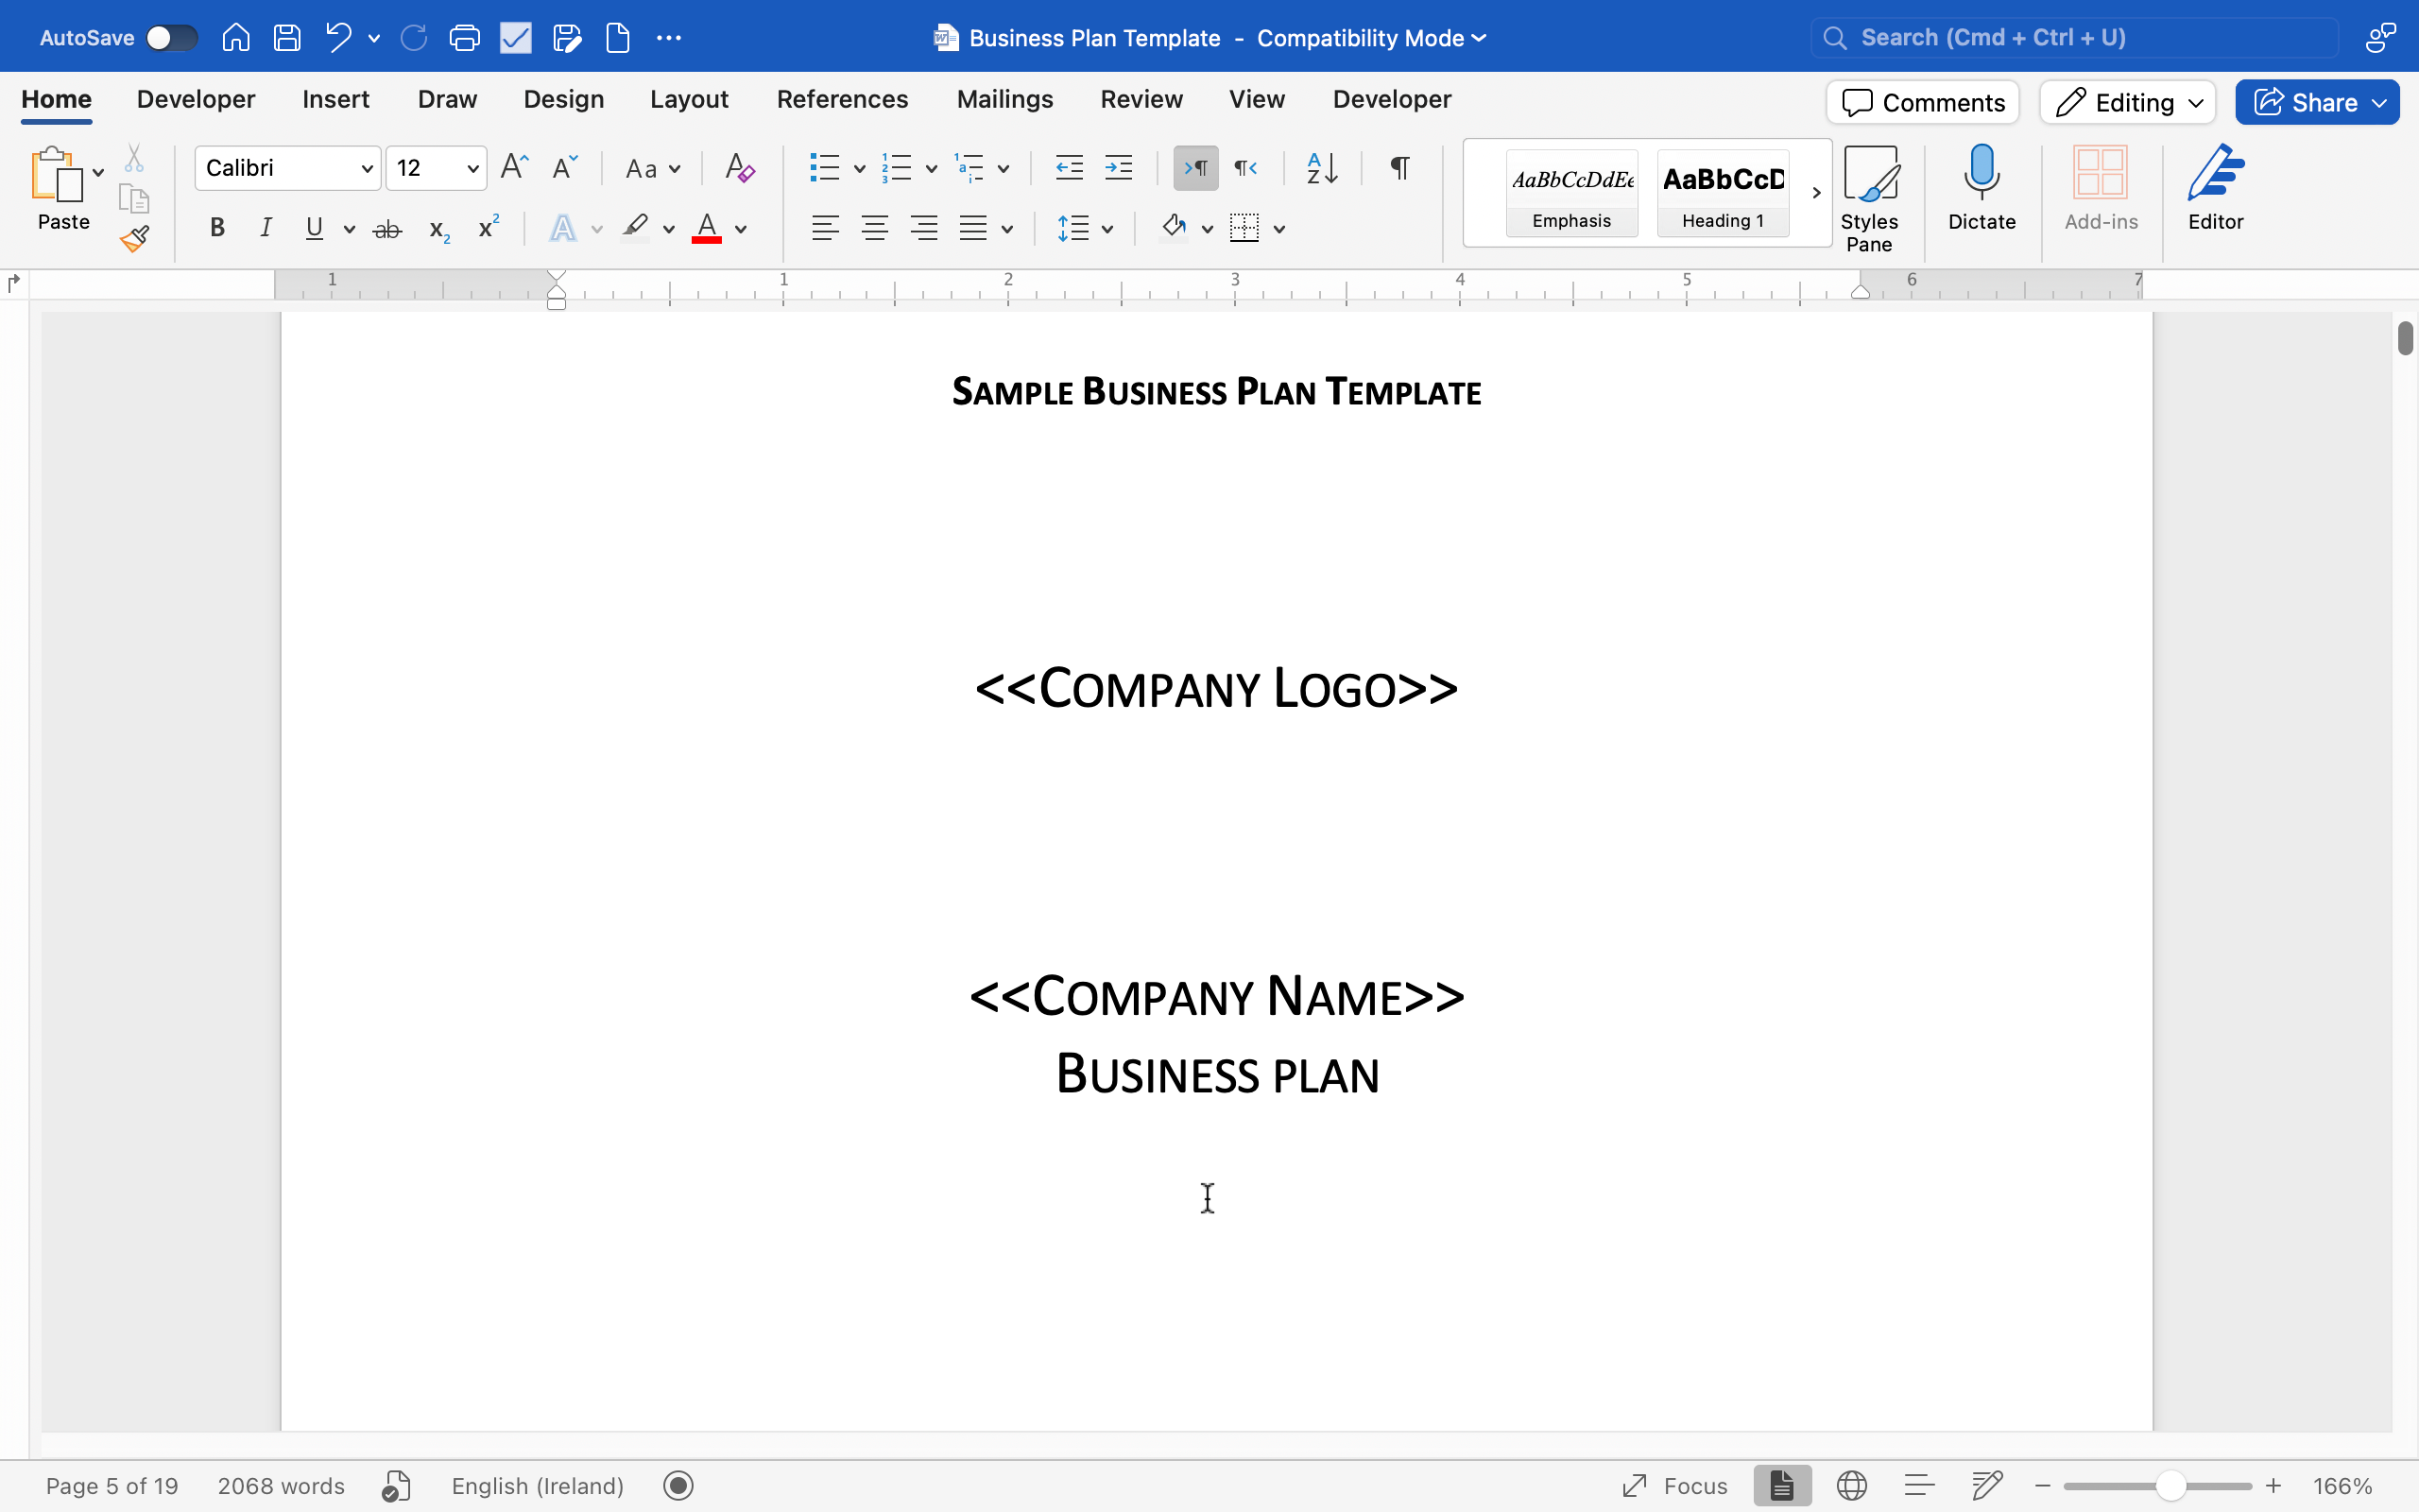Expand the font size dropdown
This screenshot has height=1512, width=2419.
click(x=472, y=168)
